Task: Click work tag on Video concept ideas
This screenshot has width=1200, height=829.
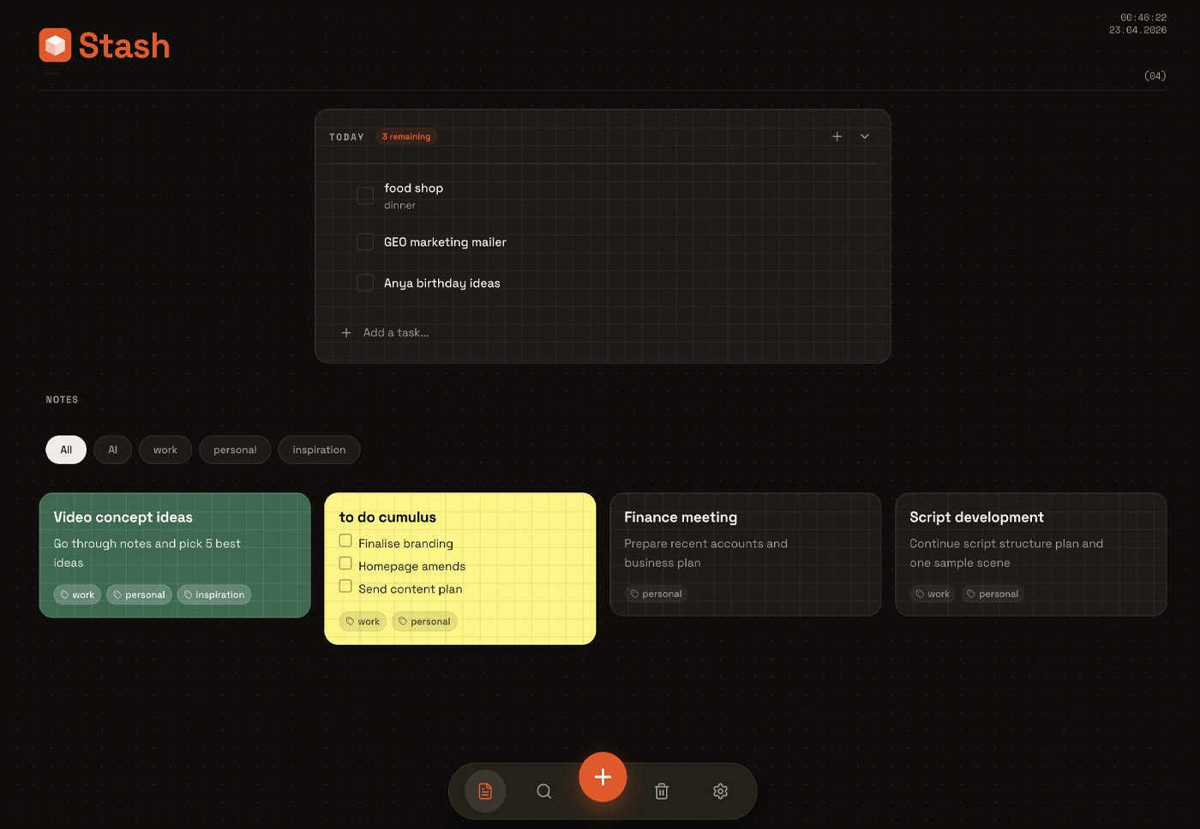Action: [77, 594]
